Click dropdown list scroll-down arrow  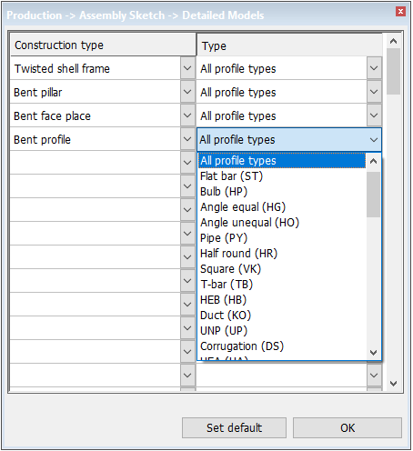click(x=373, y=353)
